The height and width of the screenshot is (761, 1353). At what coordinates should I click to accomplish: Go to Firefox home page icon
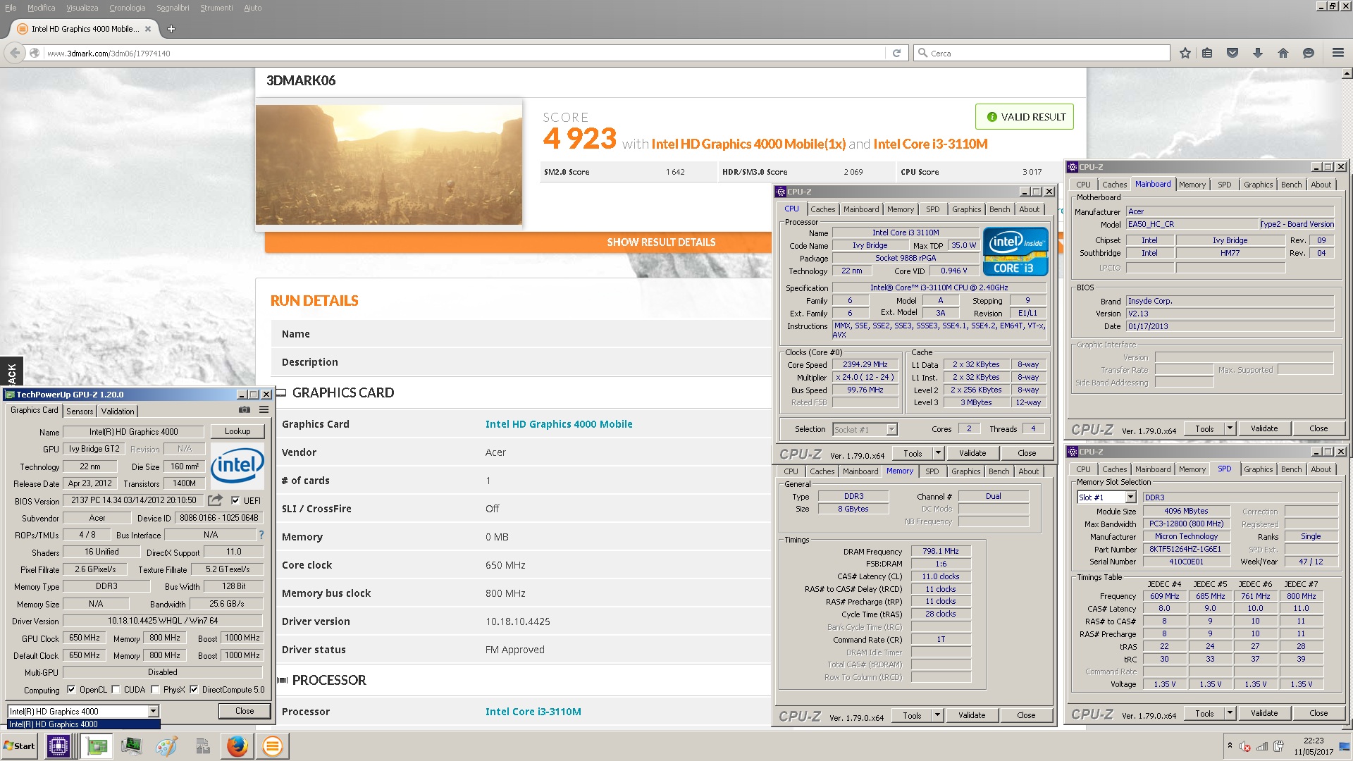coord(1283,53)
